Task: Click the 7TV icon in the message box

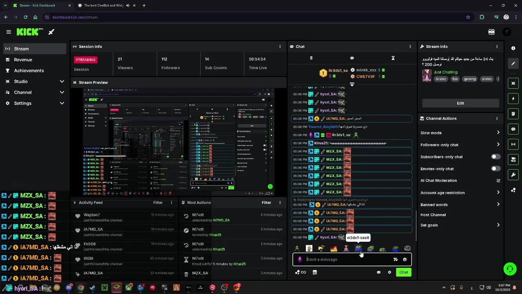Action: 395,259
